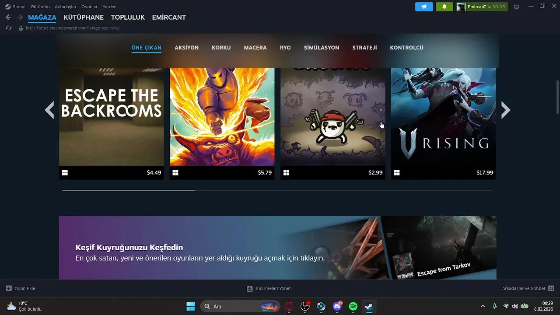The image size is (560, 315).
Task: Go to the TOPLULUK section
Action: pos(128,17)
